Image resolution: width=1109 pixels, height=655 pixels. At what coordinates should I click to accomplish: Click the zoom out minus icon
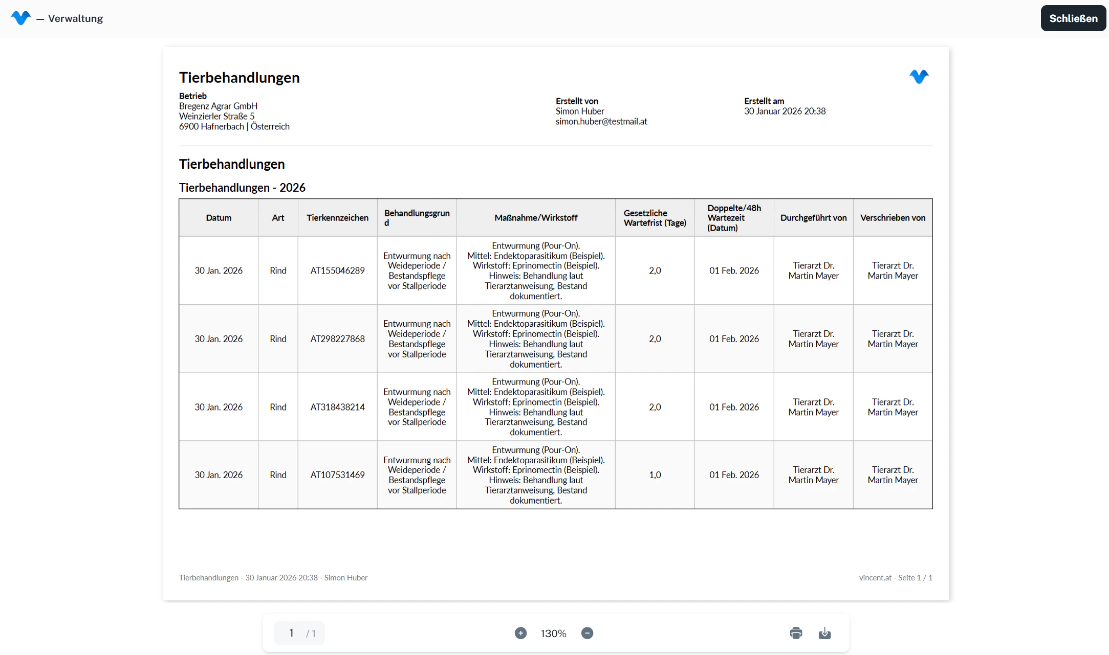(587, 633)
